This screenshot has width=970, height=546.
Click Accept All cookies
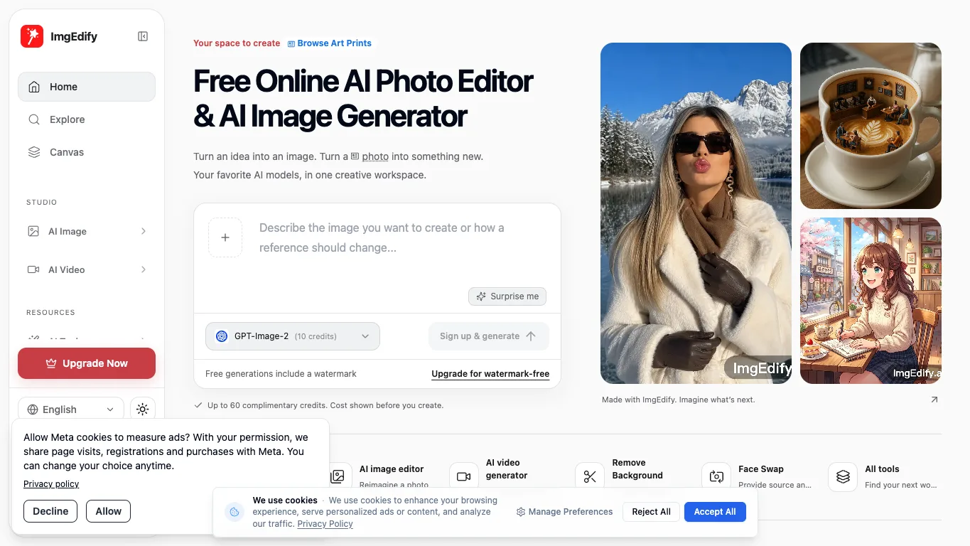(x=715, y=512)
